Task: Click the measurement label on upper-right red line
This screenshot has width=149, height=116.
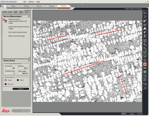Action: (x=108, y=33)
